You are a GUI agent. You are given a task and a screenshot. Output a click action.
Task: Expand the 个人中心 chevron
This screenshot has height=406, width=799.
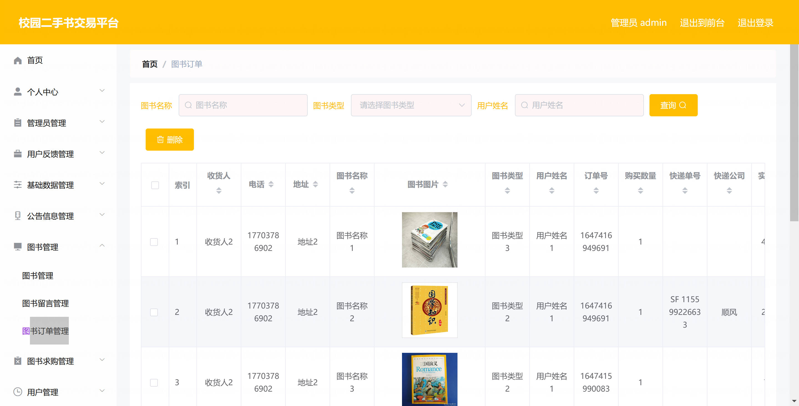102,91
